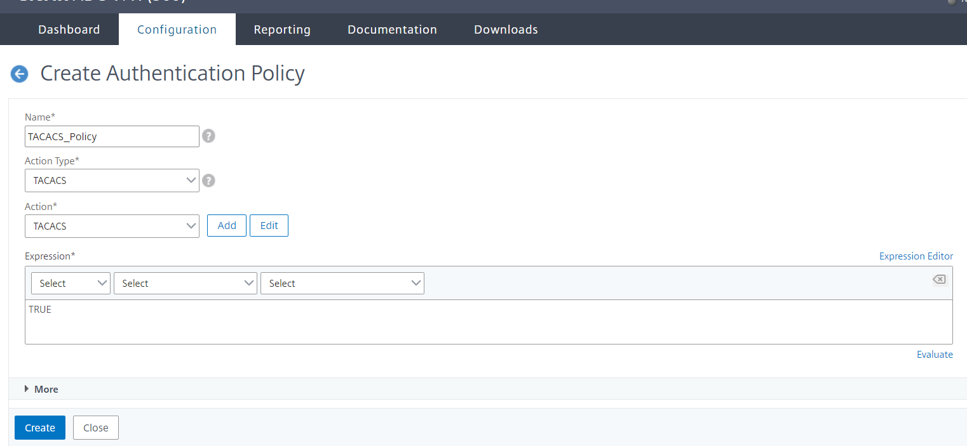The width and height of the screenshot is (967, 446).
Task: Select the Configuration tab
Action: coord(177,29)
